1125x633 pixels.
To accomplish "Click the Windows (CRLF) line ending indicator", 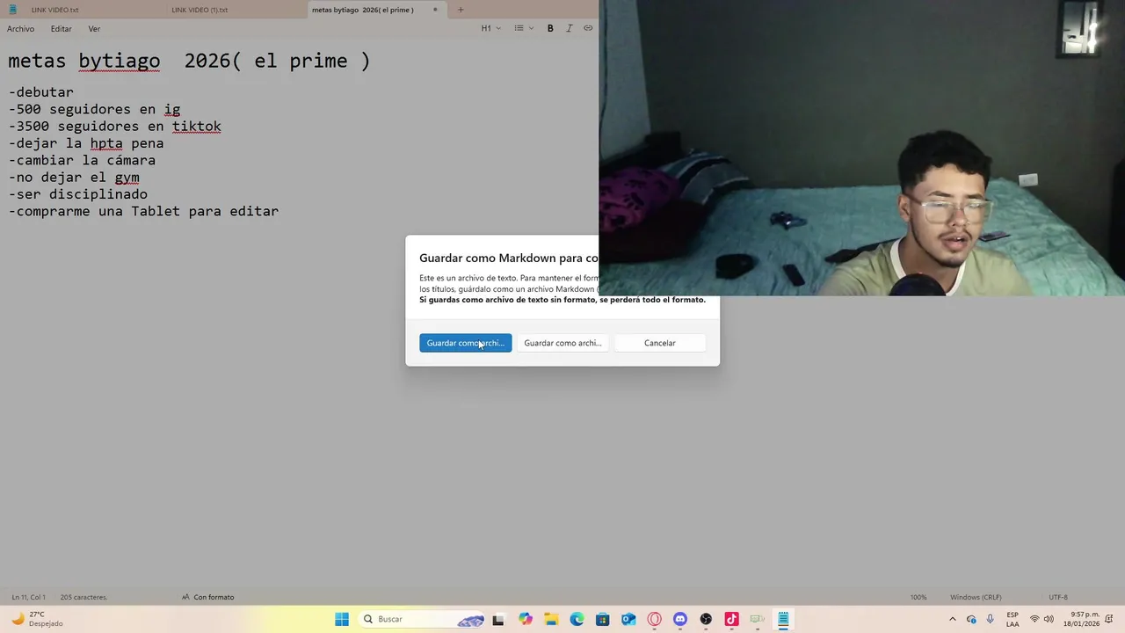I will pos(976,597).
